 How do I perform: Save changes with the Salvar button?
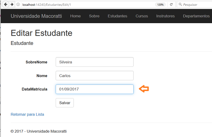[x=65, y=103]
